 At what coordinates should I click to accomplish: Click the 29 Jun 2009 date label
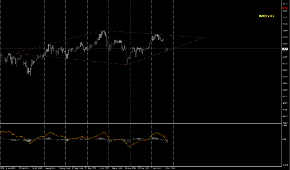point(24,168)
